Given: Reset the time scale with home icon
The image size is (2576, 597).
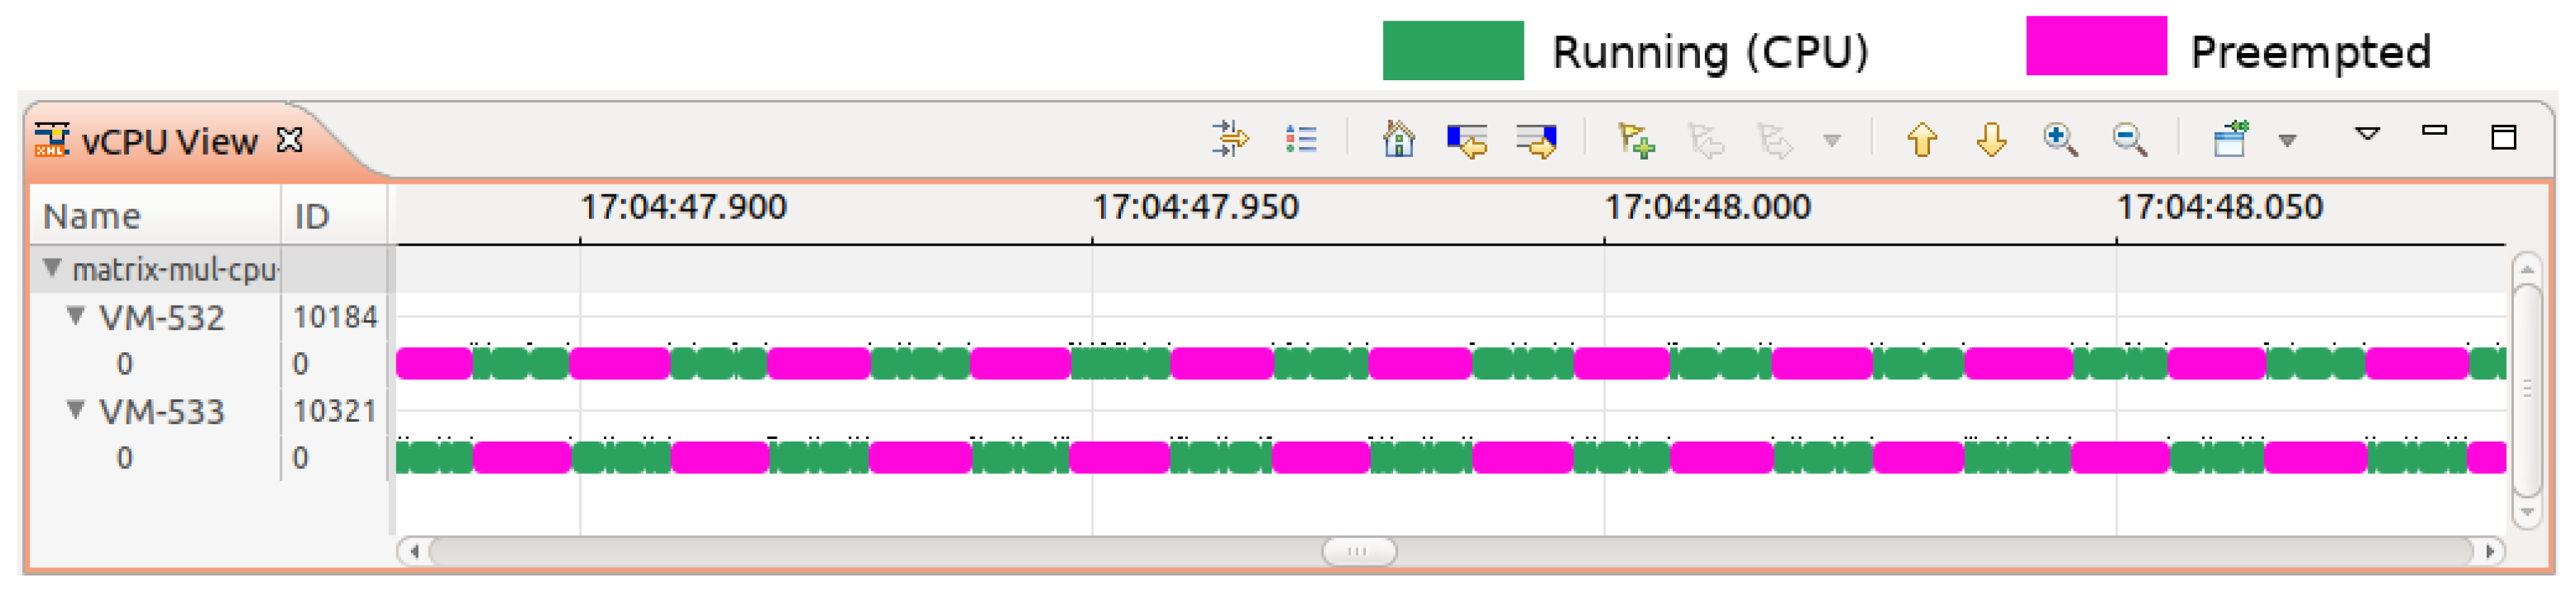Looking at the screenshot, I should click(1397, 139).
